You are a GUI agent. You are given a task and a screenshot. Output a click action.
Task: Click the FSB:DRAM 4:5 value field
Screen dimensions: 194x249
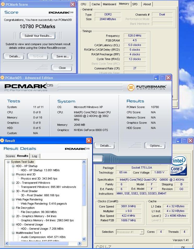(134, 40)
